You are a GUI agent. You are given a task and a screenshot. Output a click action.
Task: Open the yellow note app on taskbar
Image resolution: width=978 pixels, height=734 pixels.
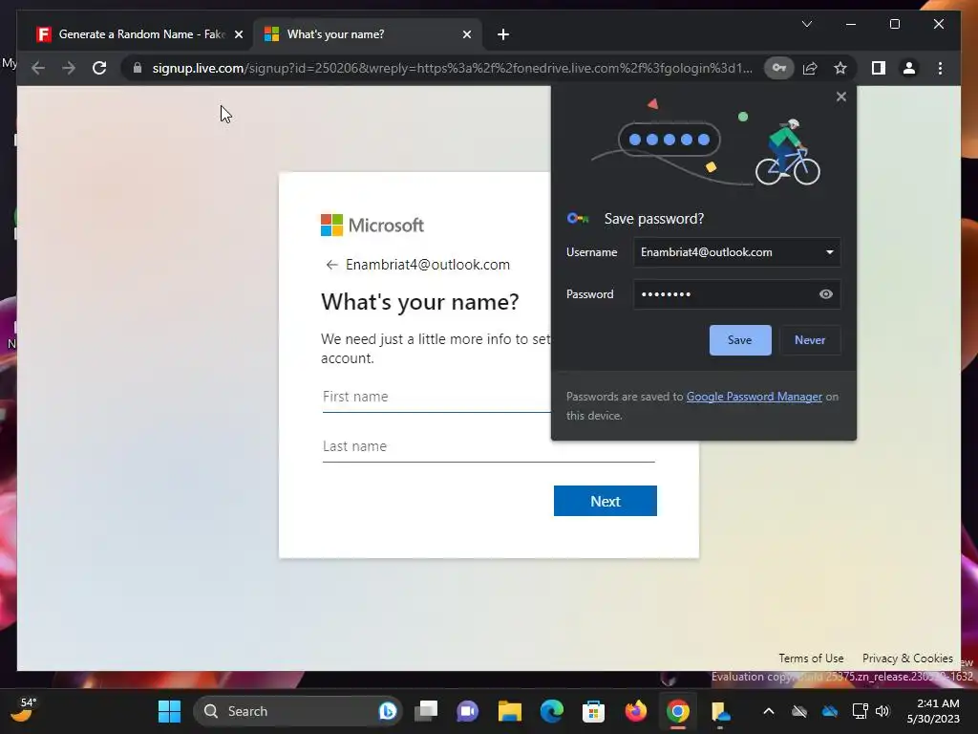tap(719, 711)
